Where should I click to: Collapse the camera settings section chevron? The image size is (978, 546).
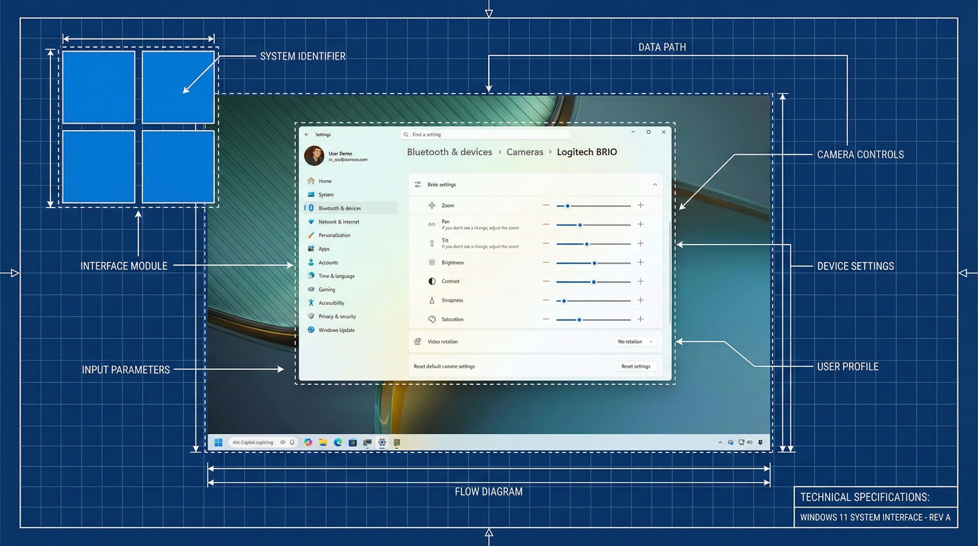[655, 185]
